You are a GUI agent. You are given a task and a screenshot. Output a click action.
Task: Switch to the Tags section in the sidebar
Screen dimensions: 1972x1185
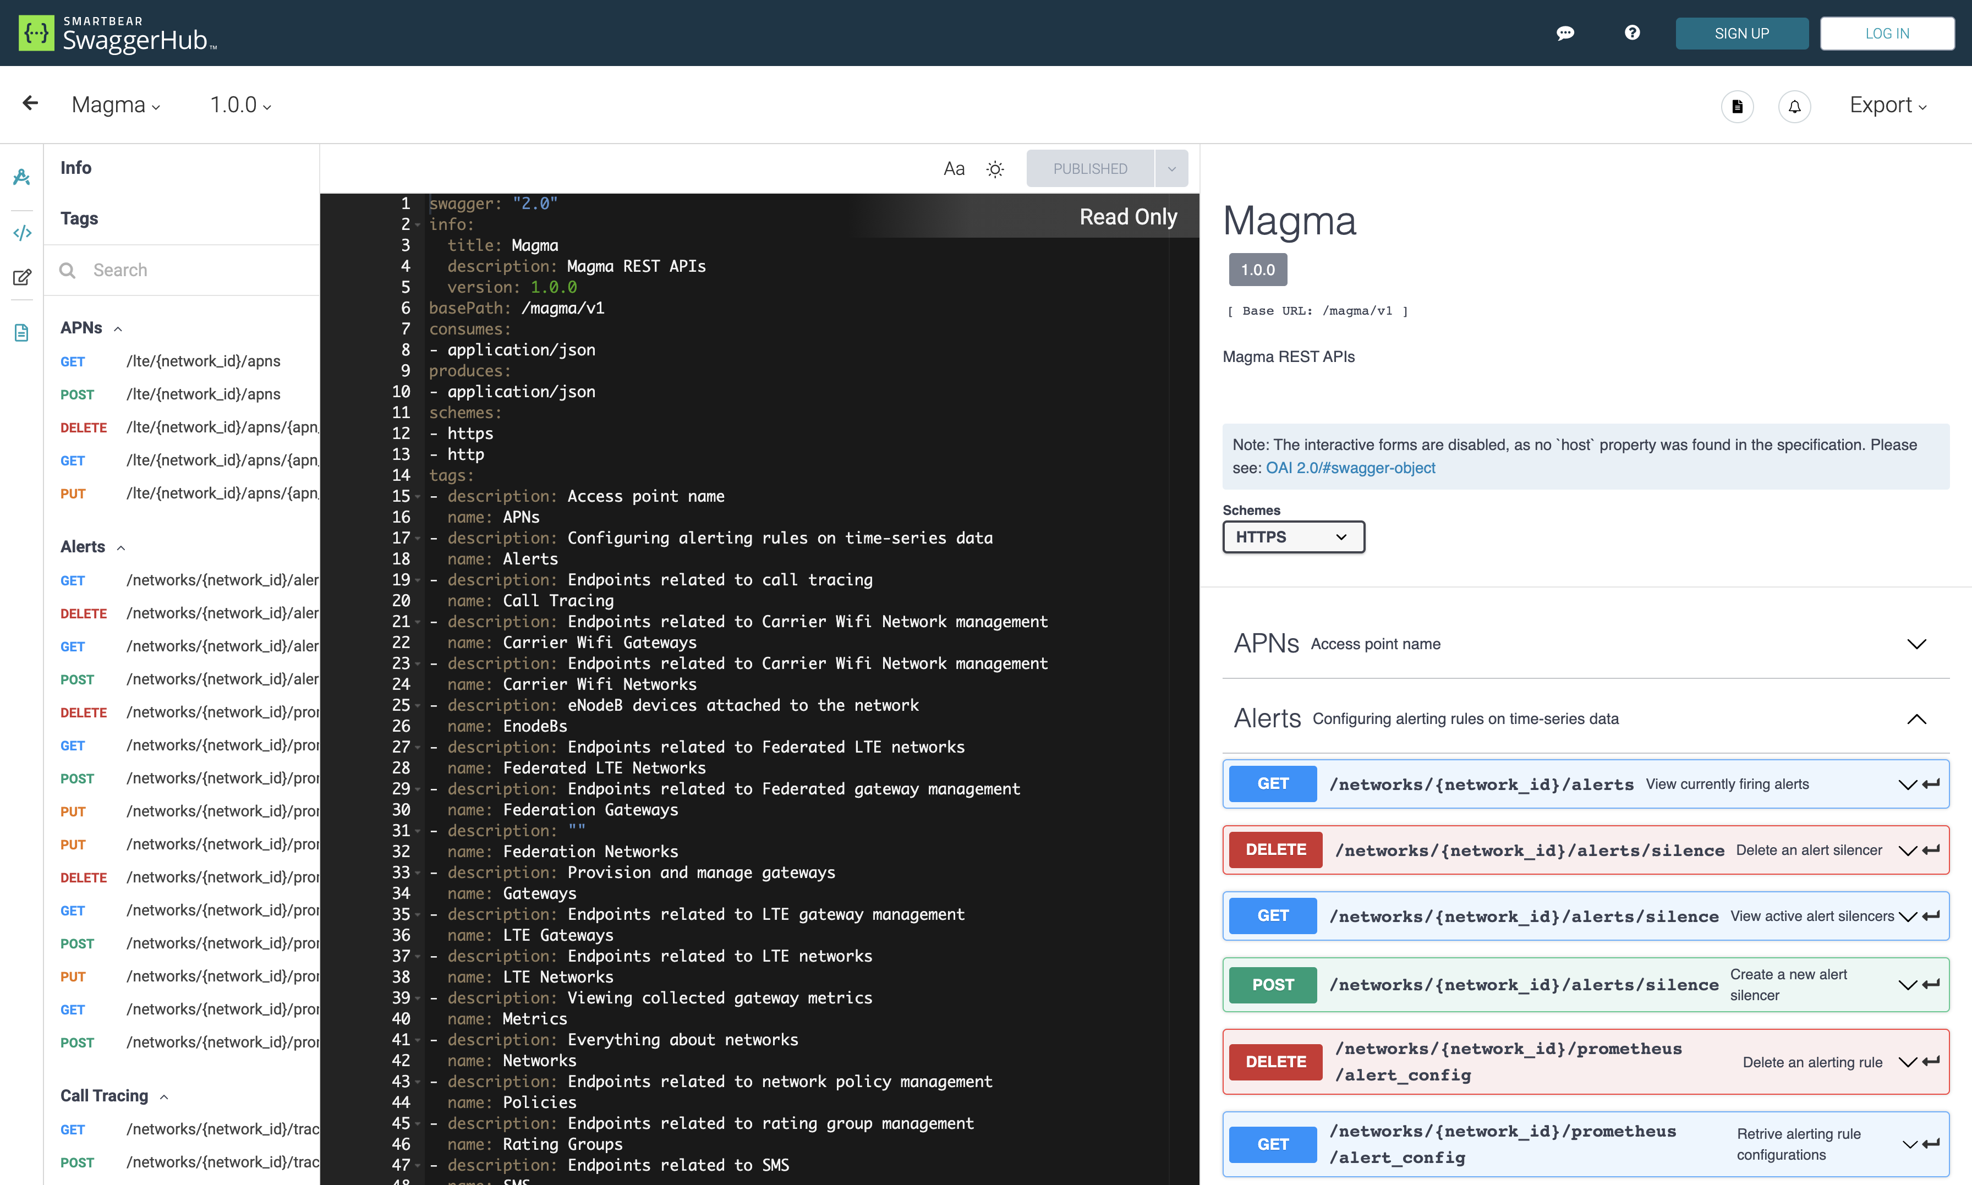click(79, 218)
